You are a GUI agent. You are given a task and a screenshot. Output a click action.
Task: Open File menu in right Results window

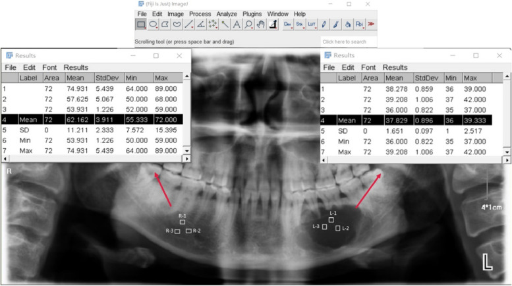click(329, 68)
